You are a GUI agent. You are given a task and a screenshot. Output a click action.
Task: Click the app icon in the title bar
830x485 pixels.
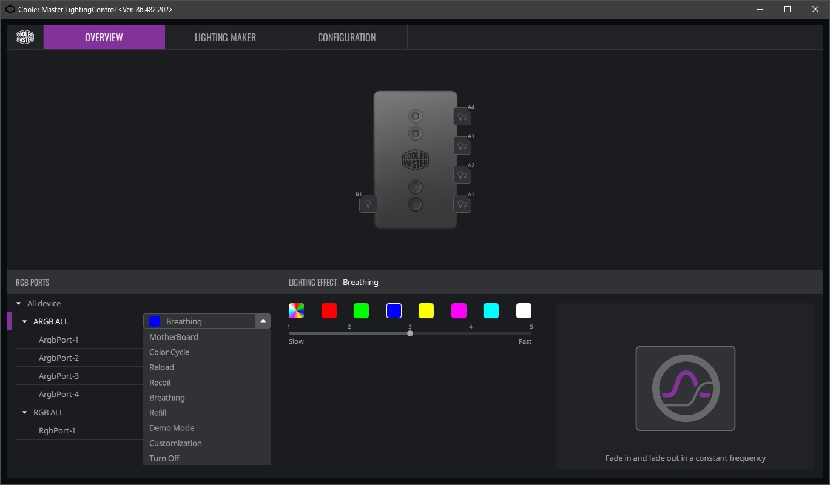(10, 9)
